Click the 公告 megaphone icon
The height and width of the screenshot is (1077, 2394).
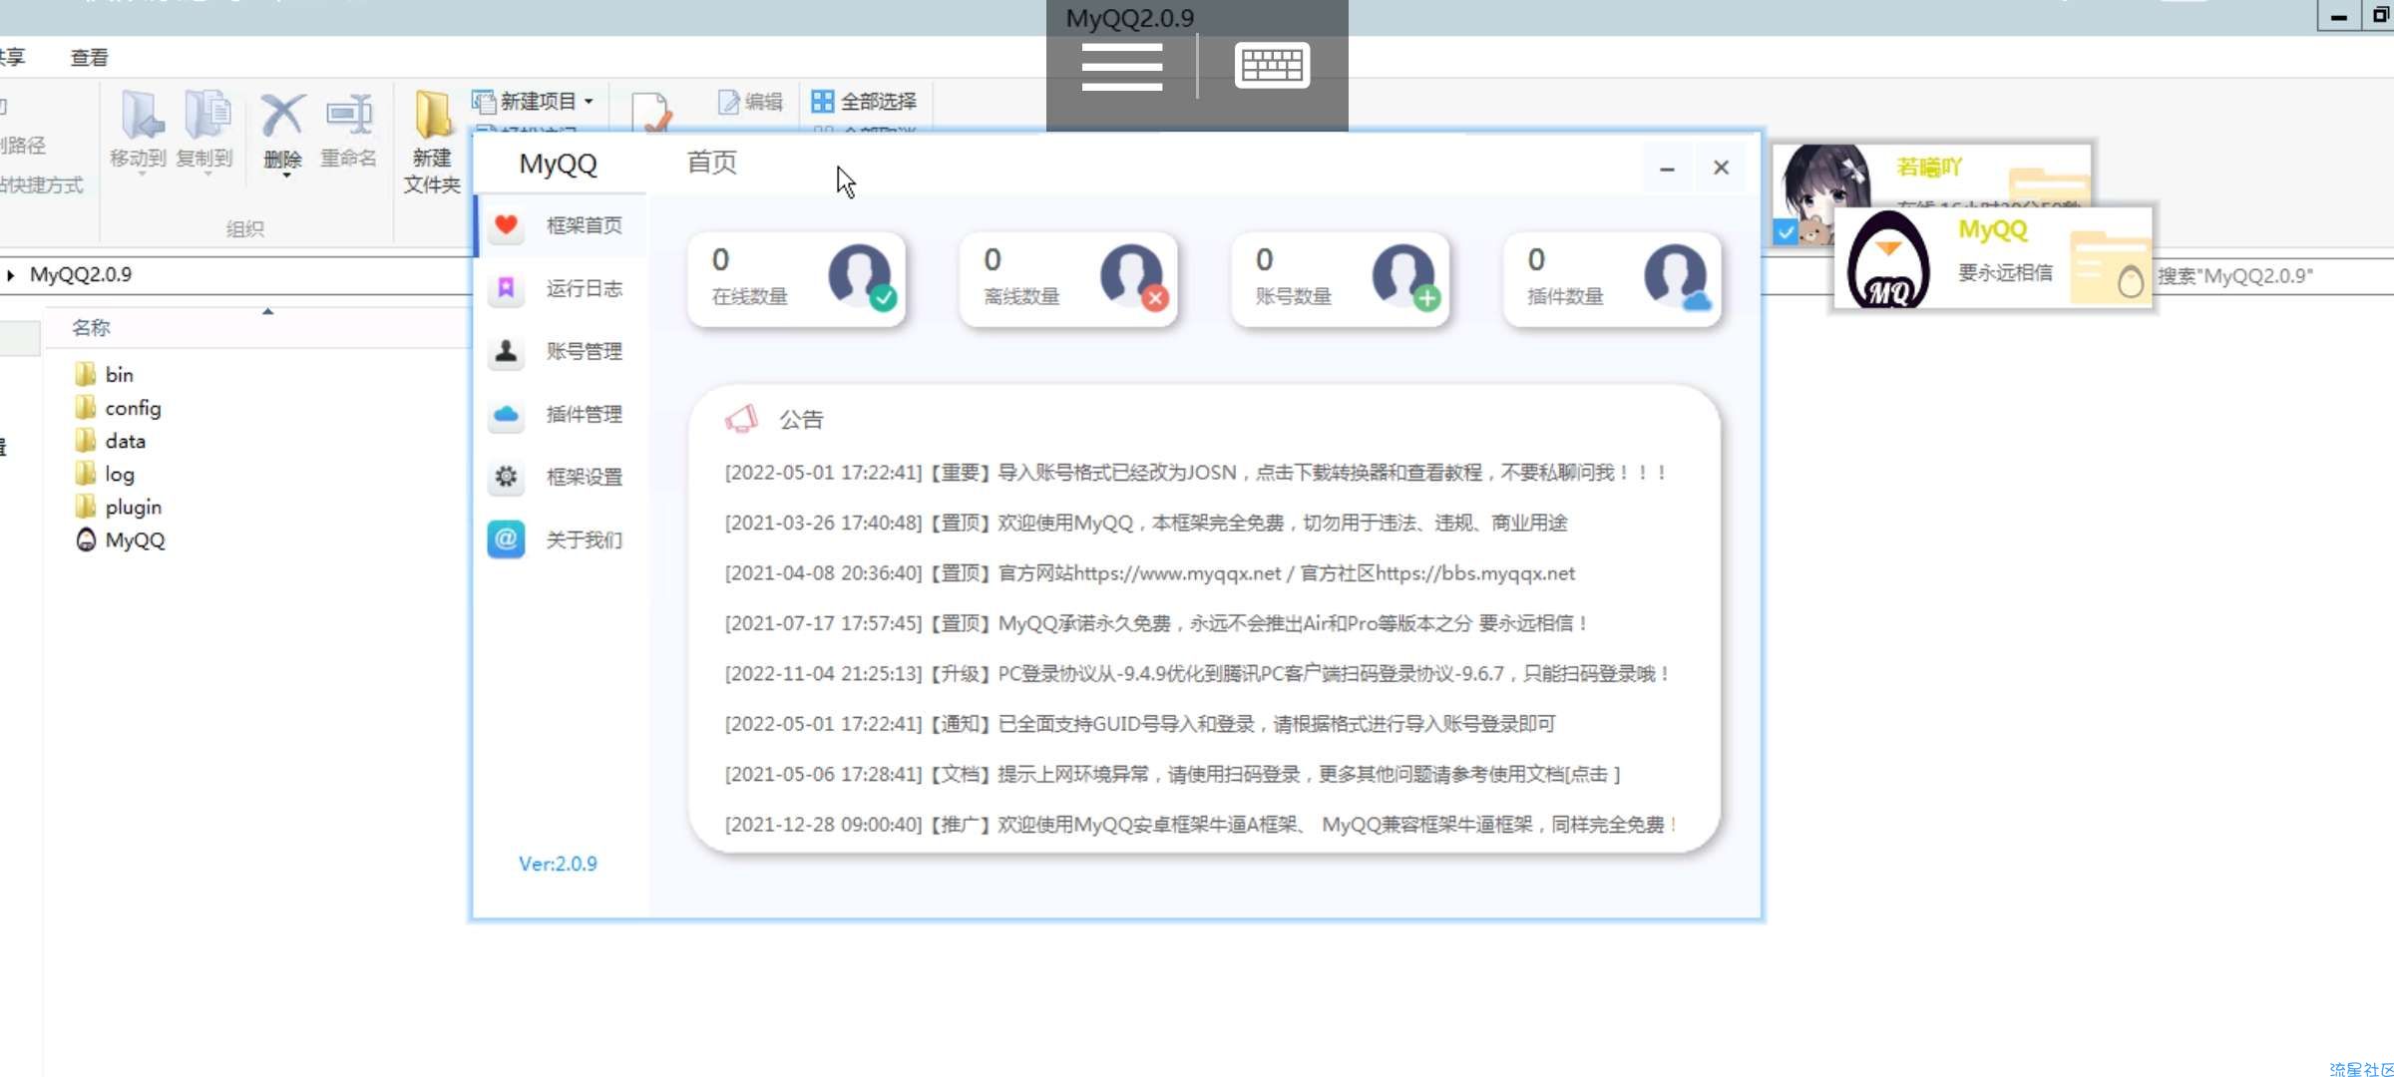point(741,419)
